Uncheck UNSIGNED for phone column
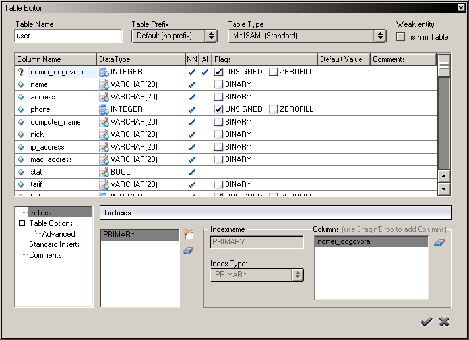 click(218, 109)
